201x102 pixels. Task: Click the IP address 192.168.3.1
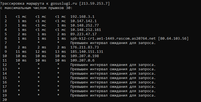pos(82,17)
